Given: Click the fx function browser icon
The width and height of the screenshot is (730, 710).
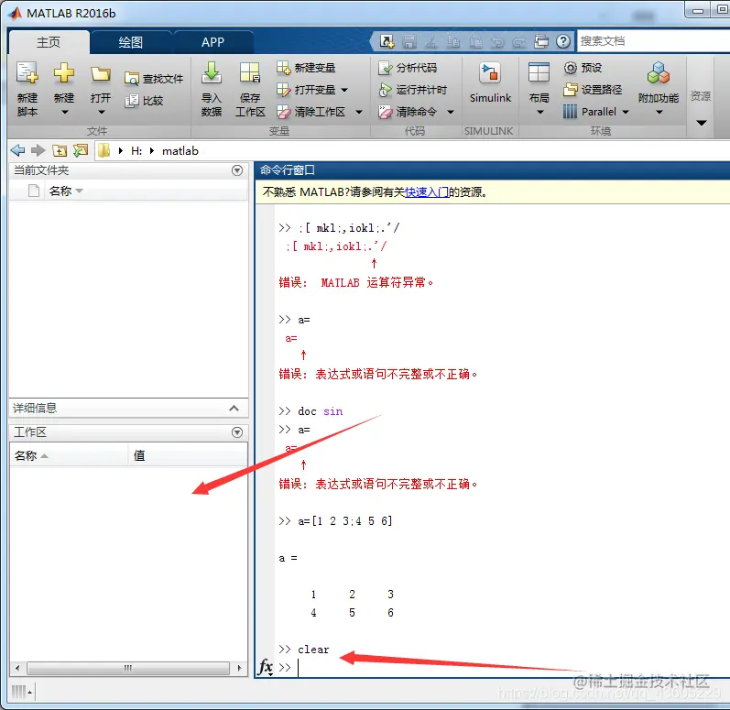Looking at the screenshot, I should click(266, 667).
